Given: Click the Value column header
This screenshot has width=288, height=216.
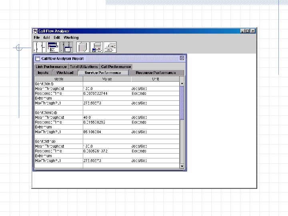Looking at the screenshot, I should coord(107,79).
